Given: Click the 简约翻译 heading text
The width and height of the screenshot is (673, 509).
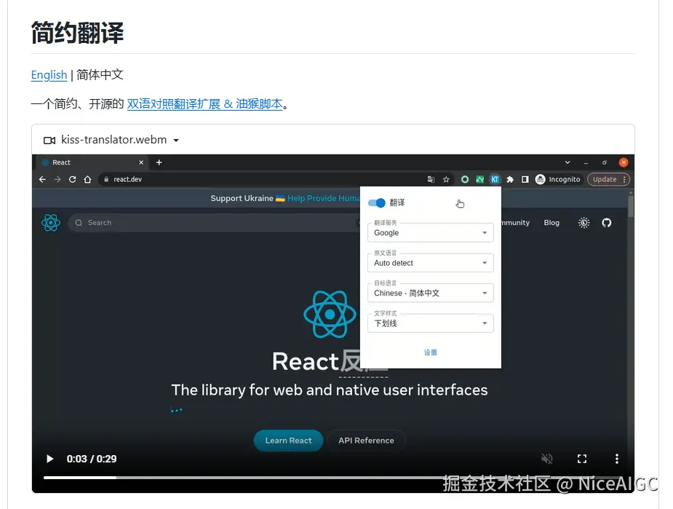Looking at the screenshot, I should [77, 33].
